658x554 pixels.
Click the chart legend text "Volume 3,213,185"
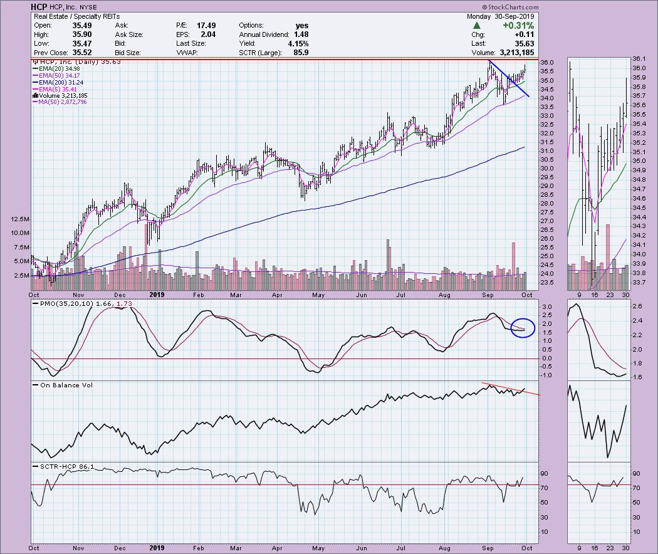point(63,96)
